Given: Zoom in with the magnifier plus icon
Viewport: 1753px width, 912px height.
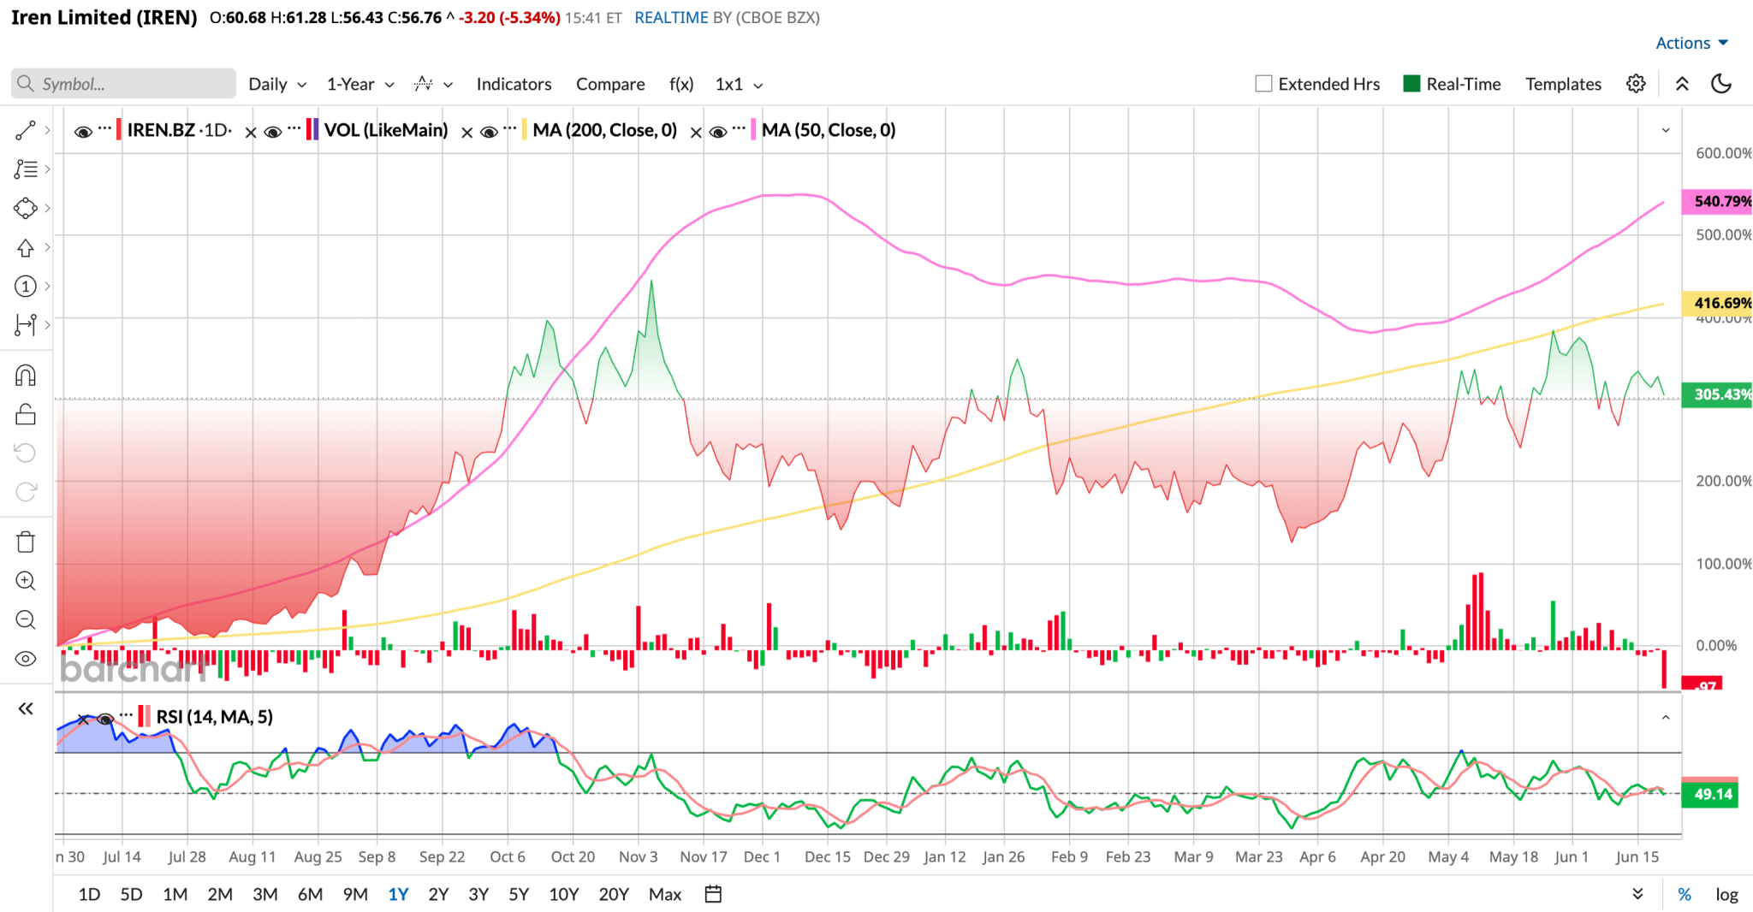Looking at the screenshot, I should point(25,581).
